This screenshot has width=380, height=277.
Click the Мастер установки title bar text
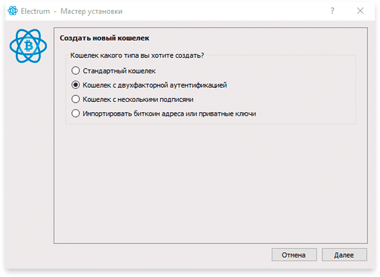coord(92,11)
